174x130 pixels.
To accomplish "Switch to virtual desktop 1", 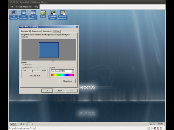I will point(29,124).
